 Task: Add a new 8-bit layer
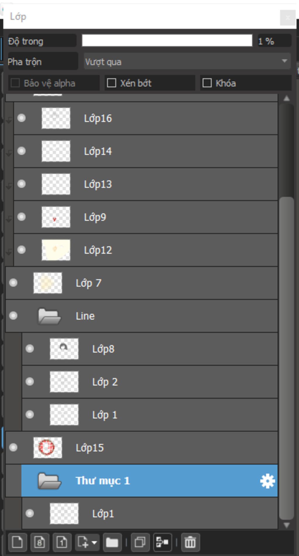pyautogui.click(x=39, y=543)
